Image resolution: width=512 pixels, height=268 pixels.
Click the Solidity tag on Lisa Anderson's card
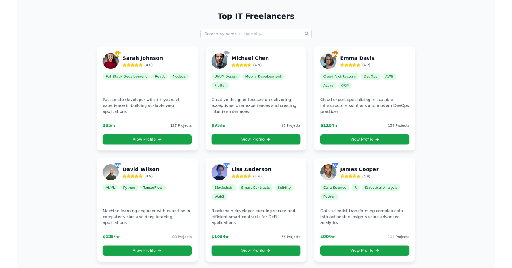[284, 188]
